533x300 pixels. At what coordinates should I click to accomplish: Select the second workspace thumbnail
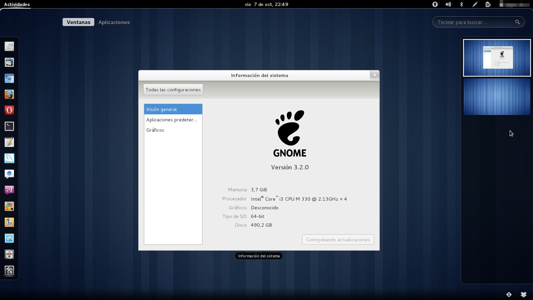pos(497,97)
